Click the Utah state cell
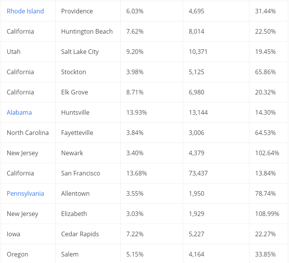Viewport: 289px width, 263px height. coord(13,52)
